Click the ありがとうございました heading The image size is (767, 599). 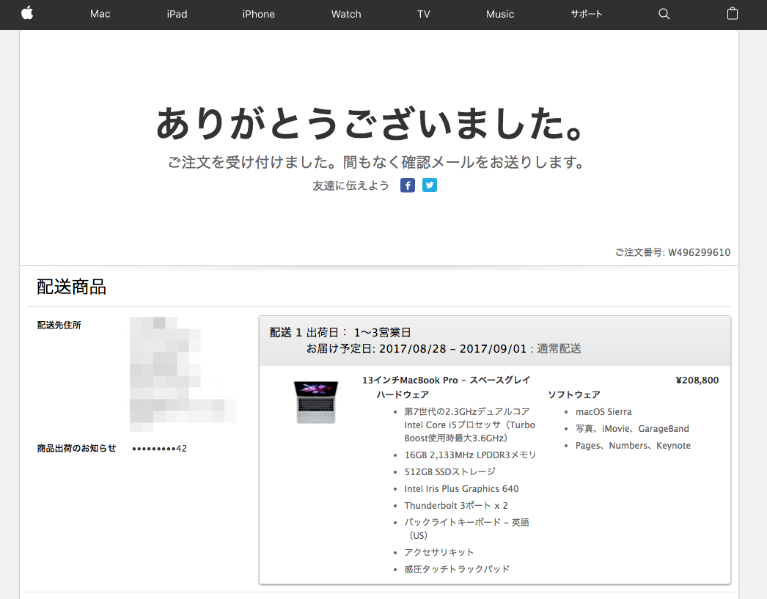[370, 123]
